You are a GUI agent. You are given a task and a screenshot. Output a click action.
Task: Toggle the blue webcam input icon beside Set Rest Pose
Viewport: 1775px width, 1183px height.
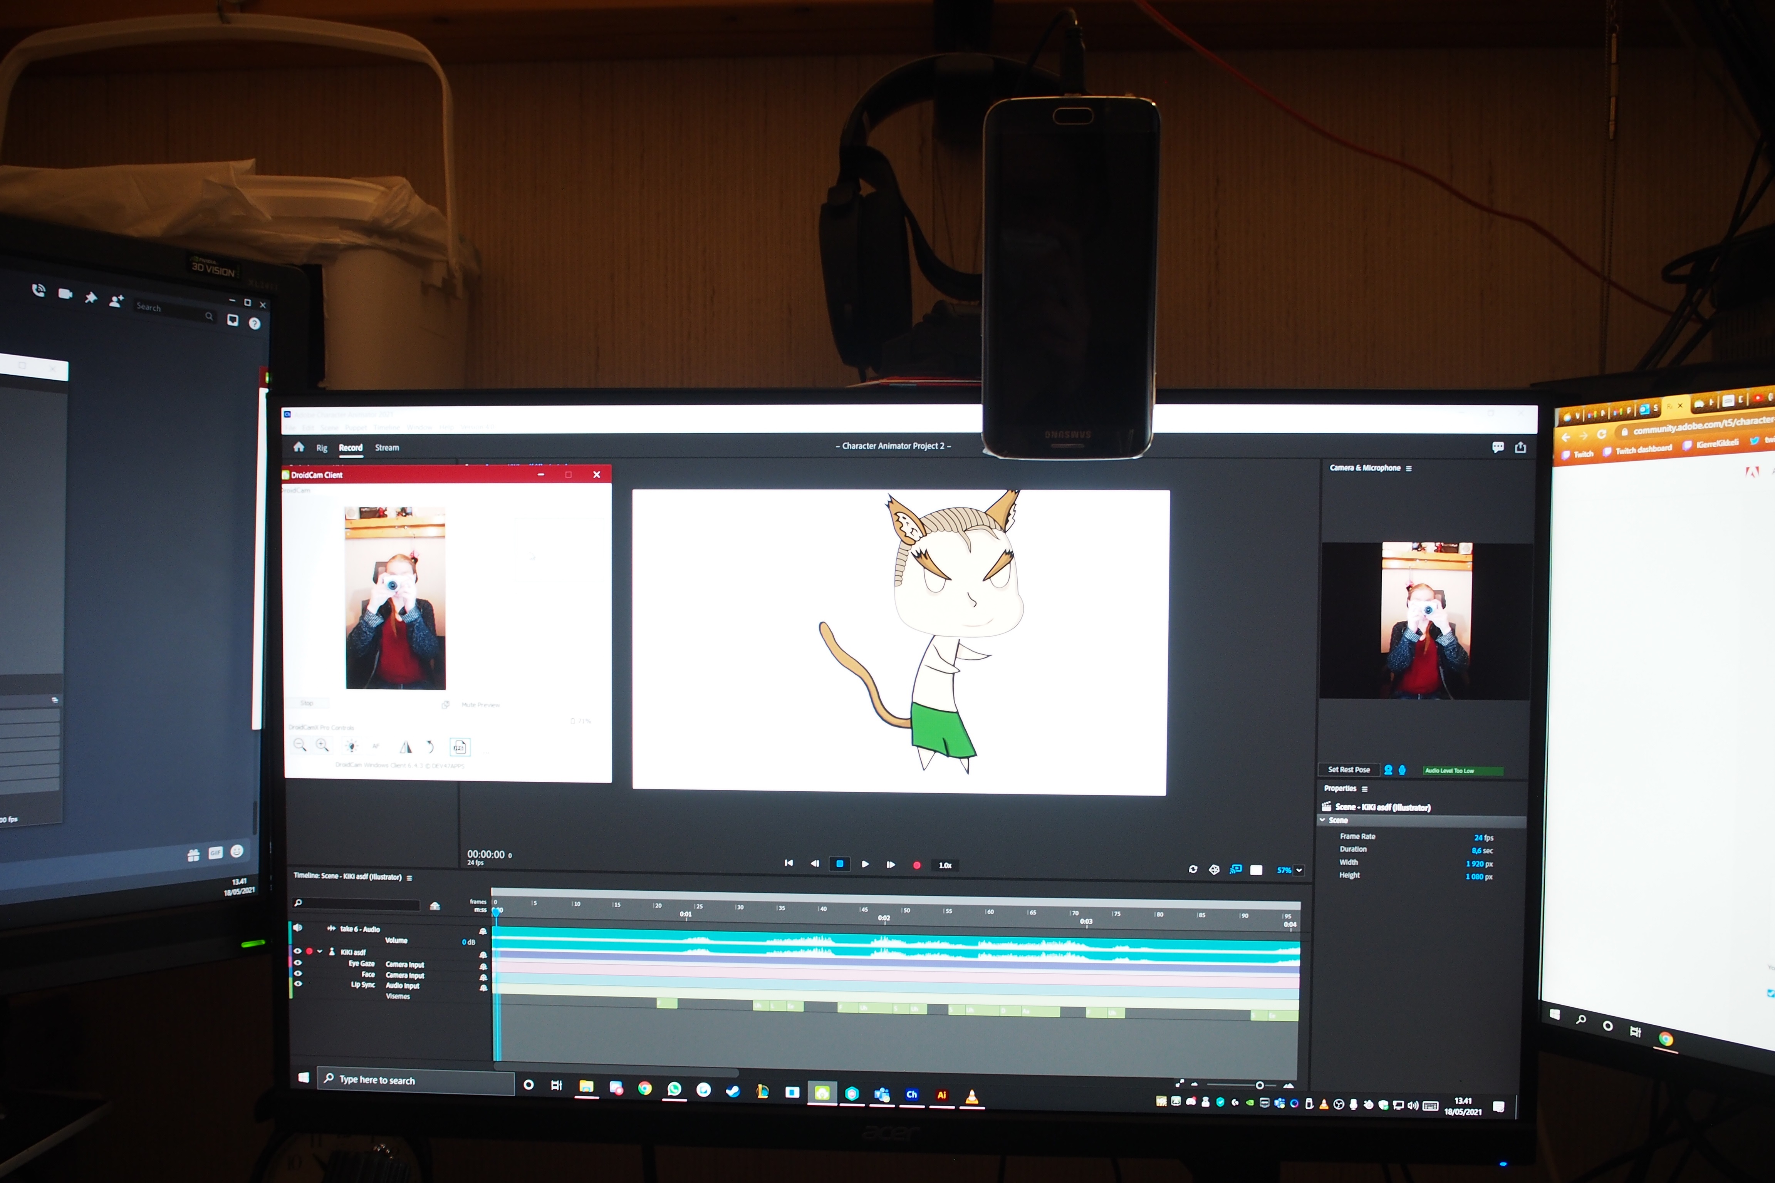click(1389, 770)
